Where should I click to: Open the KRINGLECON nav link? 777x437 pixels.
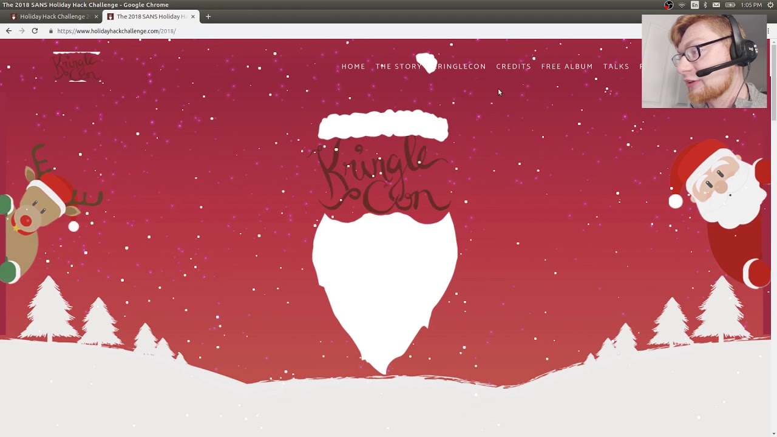click(x=460, y=66)
